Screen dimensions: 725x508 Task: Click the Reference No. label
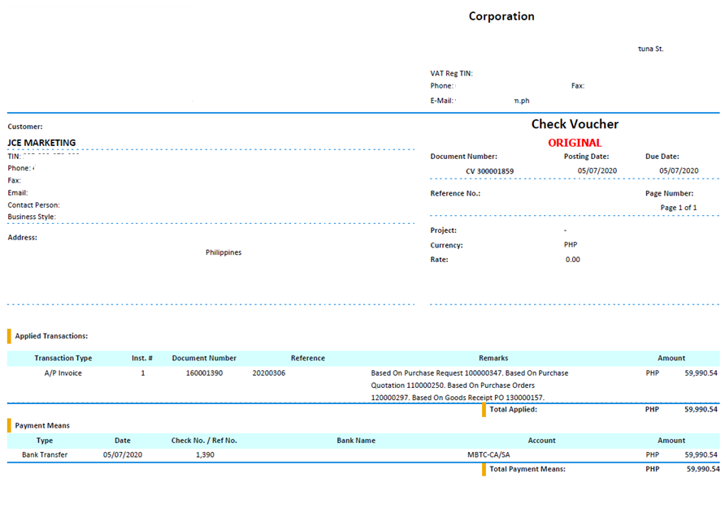pyautogui.click(x=455, y=193)
